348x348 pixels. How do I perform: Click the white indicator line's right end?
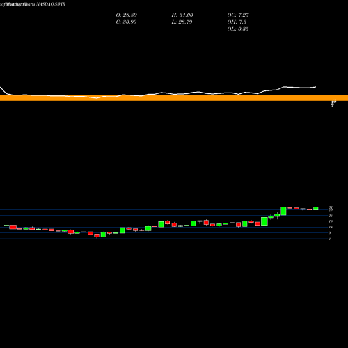coord(315,87)
